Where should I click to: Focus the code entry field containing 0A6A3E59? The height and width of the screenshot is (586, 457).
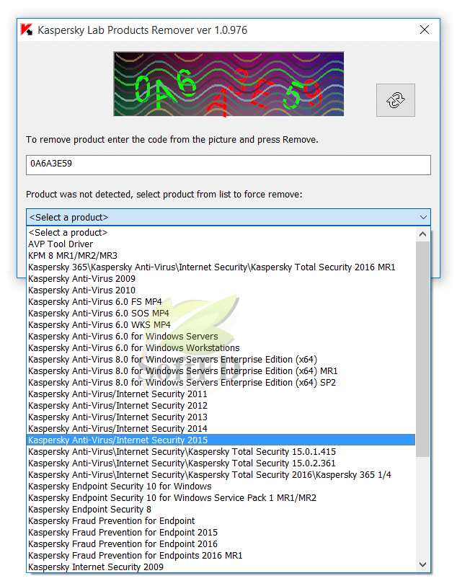(228, 165)
